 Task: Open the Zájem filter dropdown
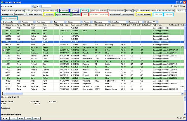click(81, 22)
